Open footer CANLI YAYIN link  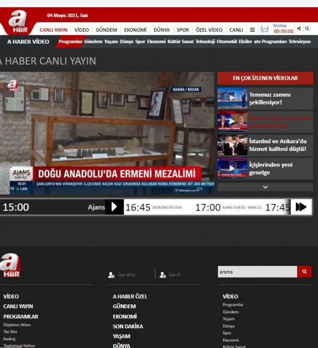18,306
